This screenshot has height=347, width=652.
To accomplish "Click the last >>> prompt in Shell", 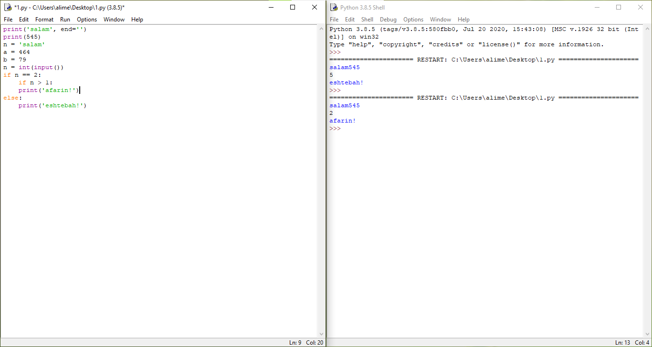I will pos(335,128).
